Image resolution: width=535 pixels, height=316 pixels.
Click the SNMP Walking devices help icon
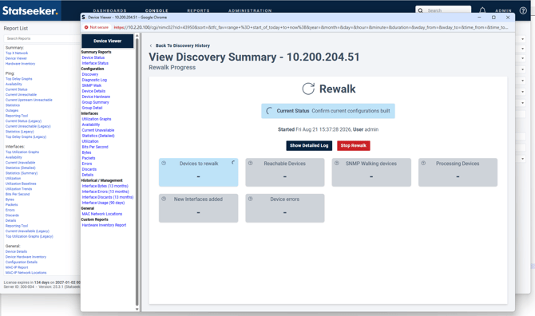(337, 164)
